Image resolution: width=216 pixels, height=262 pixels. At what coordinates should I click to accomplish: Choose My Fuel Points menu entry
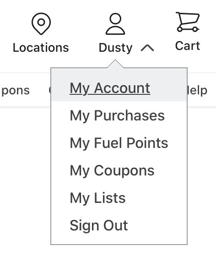click(x=119, y=143)
